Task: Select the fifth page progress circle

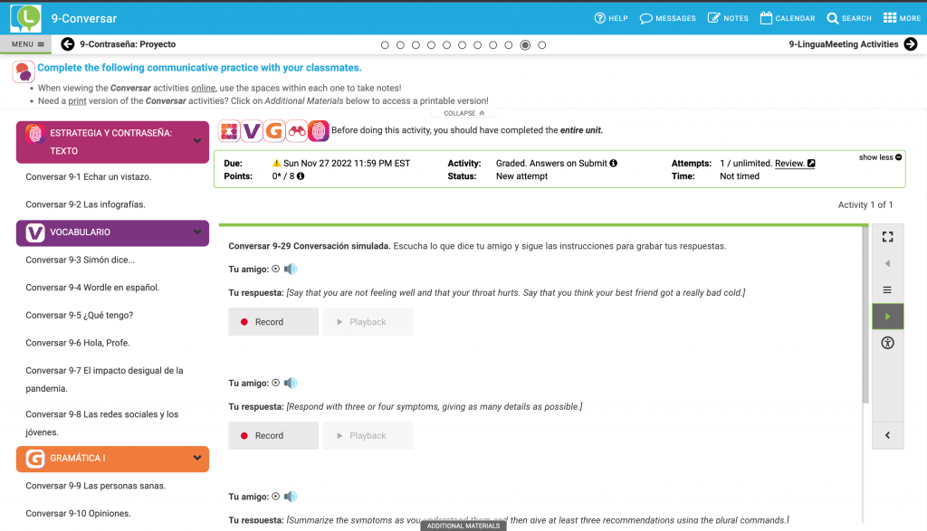Action: [x=447, y=44]
